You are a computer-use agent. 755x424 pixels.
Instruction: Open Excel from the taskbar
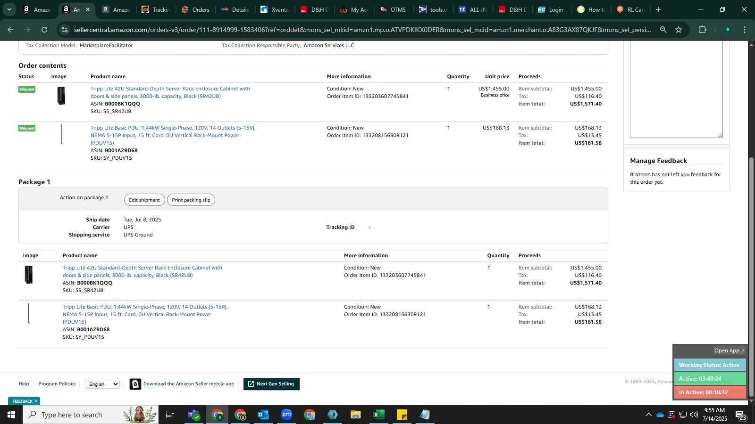point(378,415)
